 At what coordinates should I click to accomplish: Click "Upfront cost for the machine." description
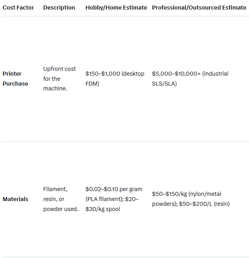click(x=59, y=78)
